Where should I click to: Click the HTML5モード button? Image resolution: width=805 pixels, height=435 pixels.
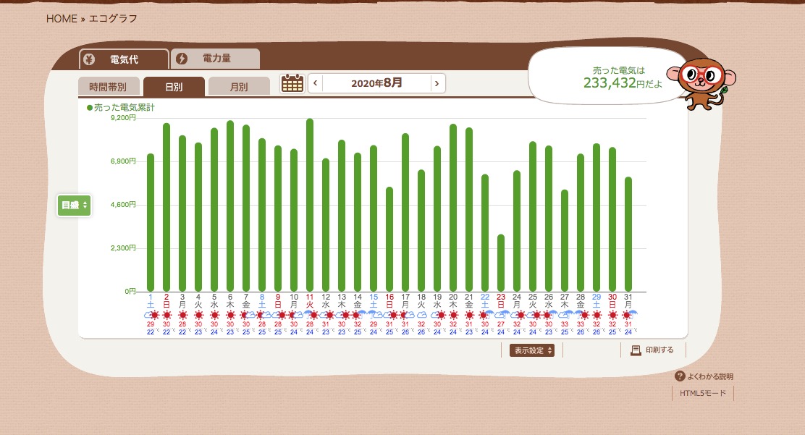click(x=702, y=393)
